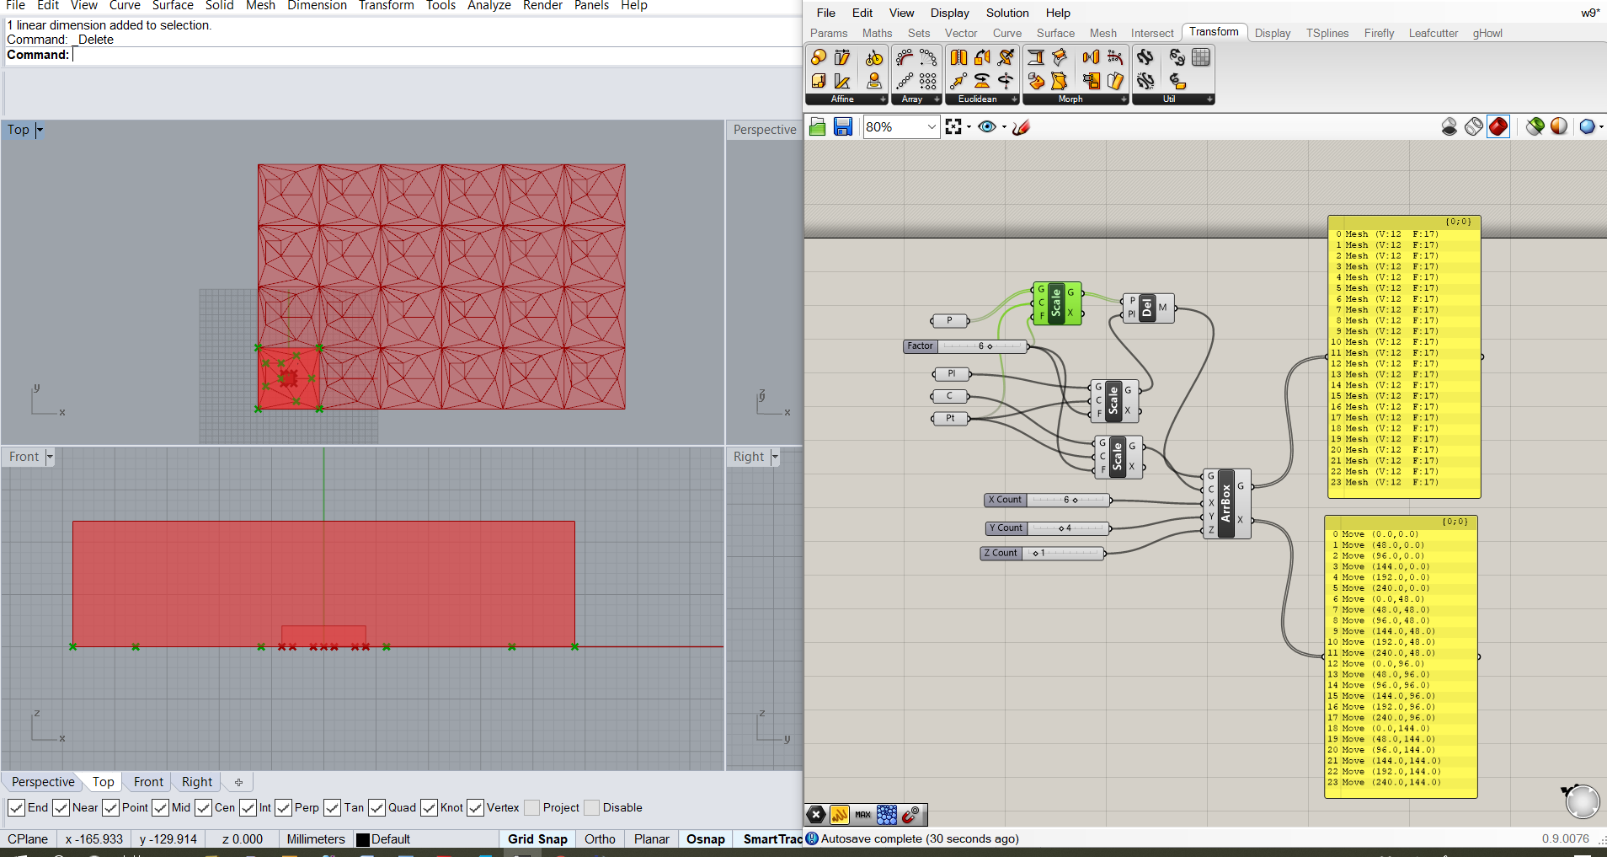The height and width of the screenshot is (857, 1607).
Task: Click the Scale component sphere icon
Action: pos(819,57)
